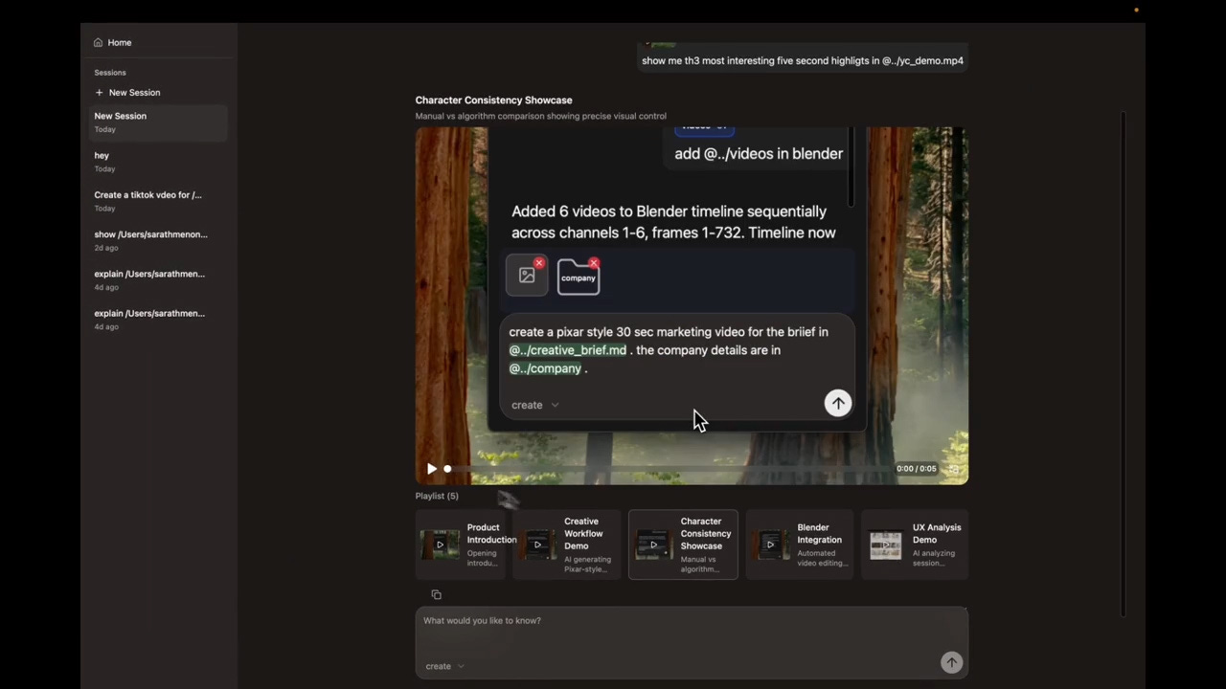Copy the response using the copy icon
1226x689 pixels.
click(436, 594)
